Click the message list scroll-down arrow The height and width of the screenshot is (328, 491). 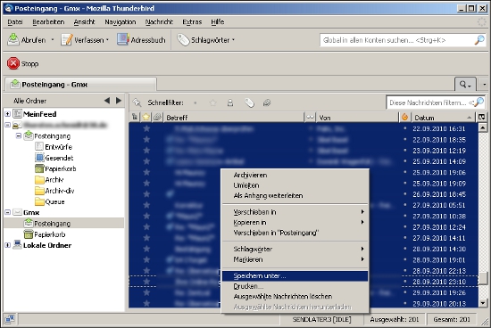coord(483,303)
